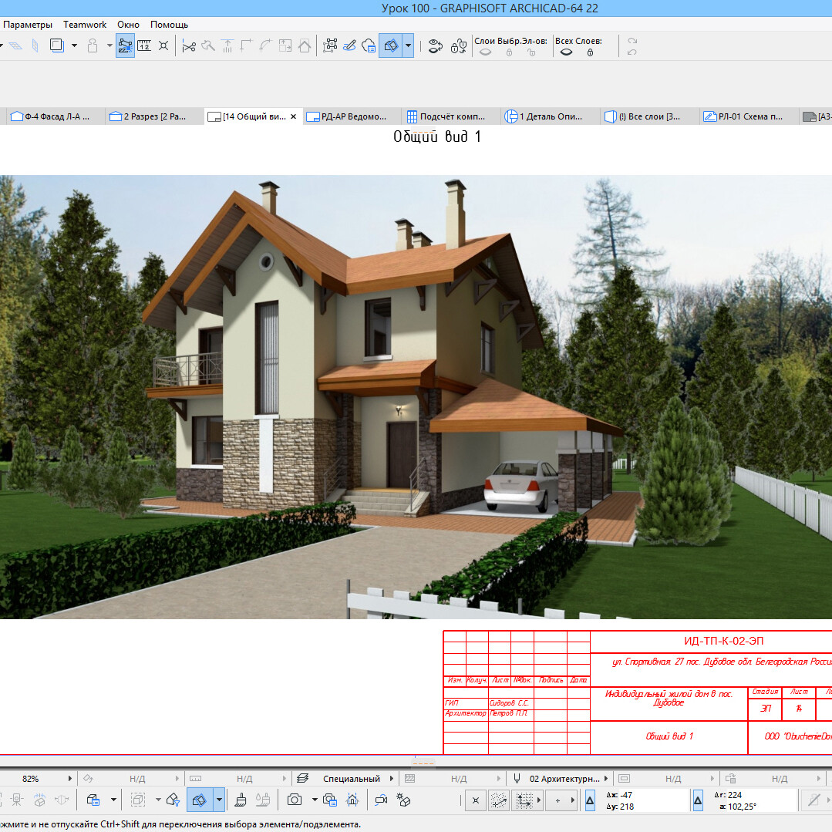Switch to the Подсчёт комп tab

447,117
